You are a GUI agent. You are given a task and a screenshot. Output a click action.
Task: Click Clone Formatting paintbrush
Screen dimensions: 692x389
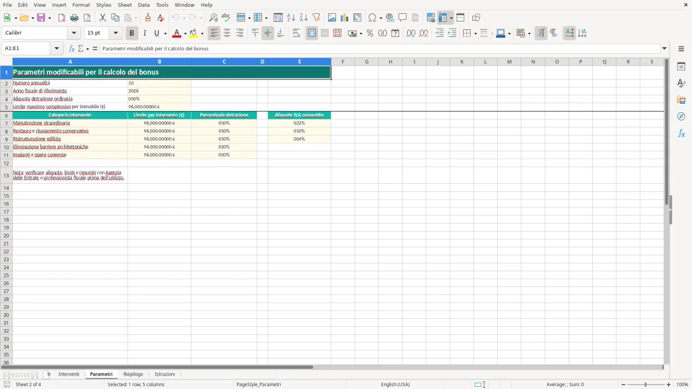pos(148,18)
